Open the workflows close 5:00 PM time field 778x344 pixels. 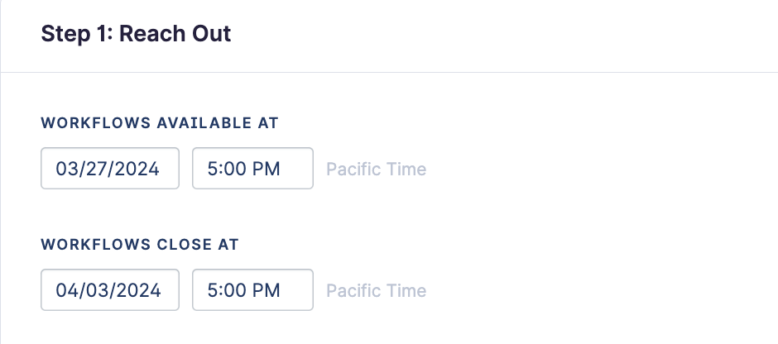252,290
